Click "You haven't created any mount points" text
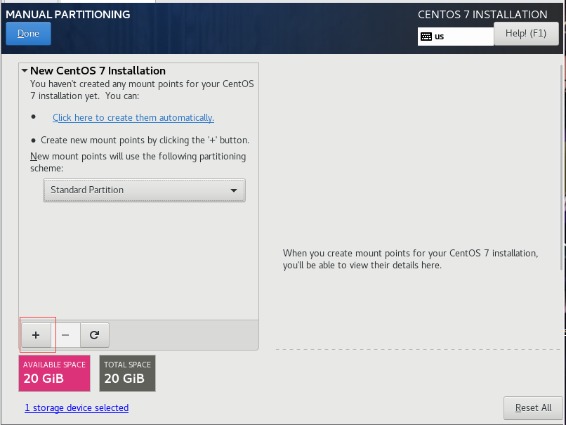The width and height of the screenshot is (566, 425). [142, 89]
